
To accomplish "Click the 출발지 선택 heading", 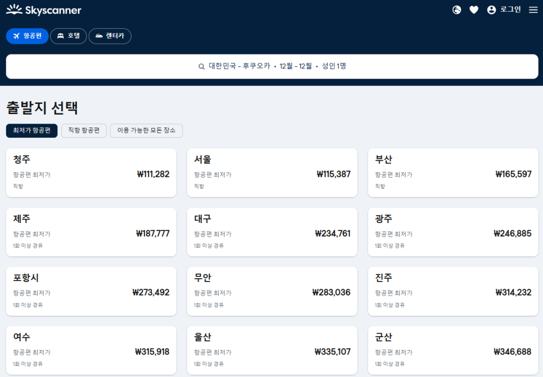I will pos(42,108).
